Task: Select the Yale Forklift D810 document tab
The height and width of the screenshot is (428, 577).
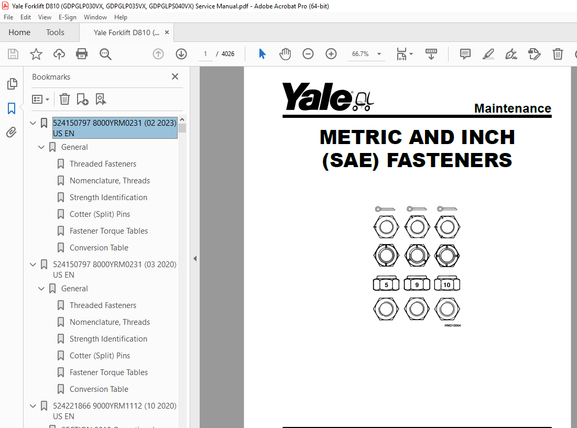Action: coord(126,32)
